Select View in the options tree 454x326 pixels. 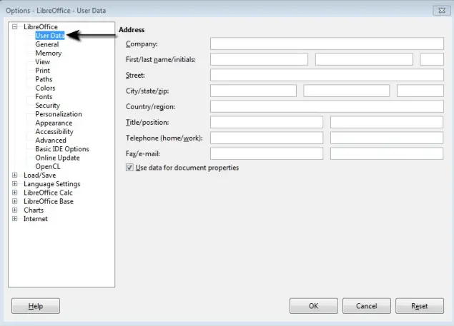tap(43, 62)
